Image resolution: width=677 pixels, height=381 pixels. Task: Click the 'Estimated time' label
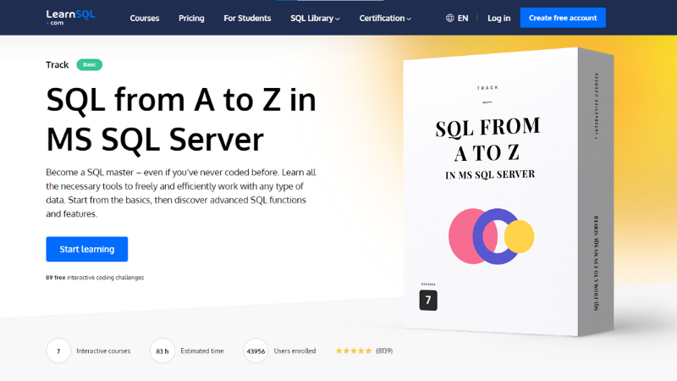pos(202,351)
